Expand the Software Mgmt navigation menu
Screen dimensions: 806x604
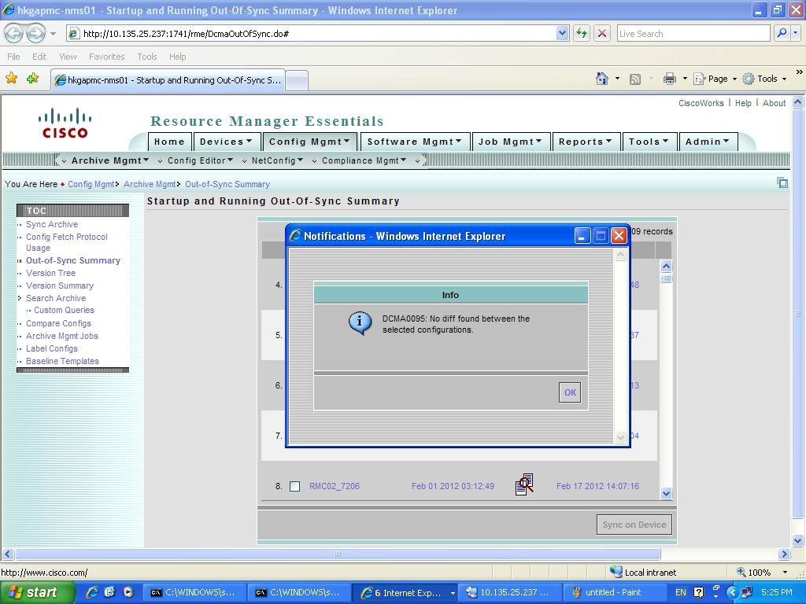pyautogui.click(x=414, y=142)
